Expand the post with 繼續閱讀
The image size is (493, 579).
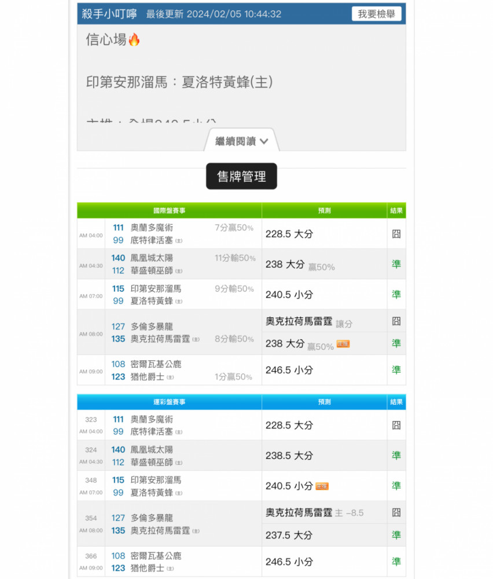242,141
